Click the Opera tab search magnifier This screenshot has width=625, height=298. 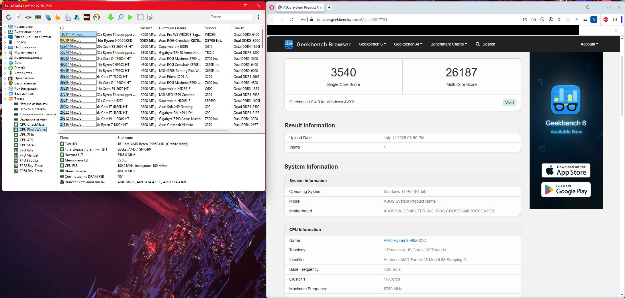pyautogui.click(x=588, y=7)
